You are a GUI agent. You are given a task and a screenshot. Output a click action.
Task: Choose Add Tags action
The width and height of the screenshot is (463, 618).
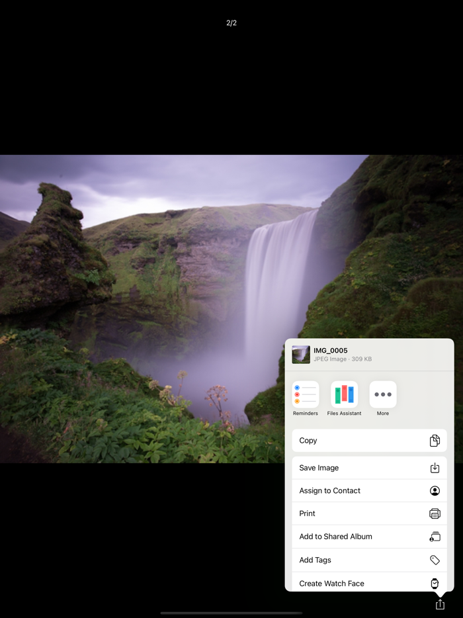(x=369, y=560)
